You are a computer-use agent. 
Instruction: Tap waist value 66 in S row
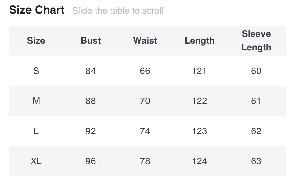[x=145, y=71]
